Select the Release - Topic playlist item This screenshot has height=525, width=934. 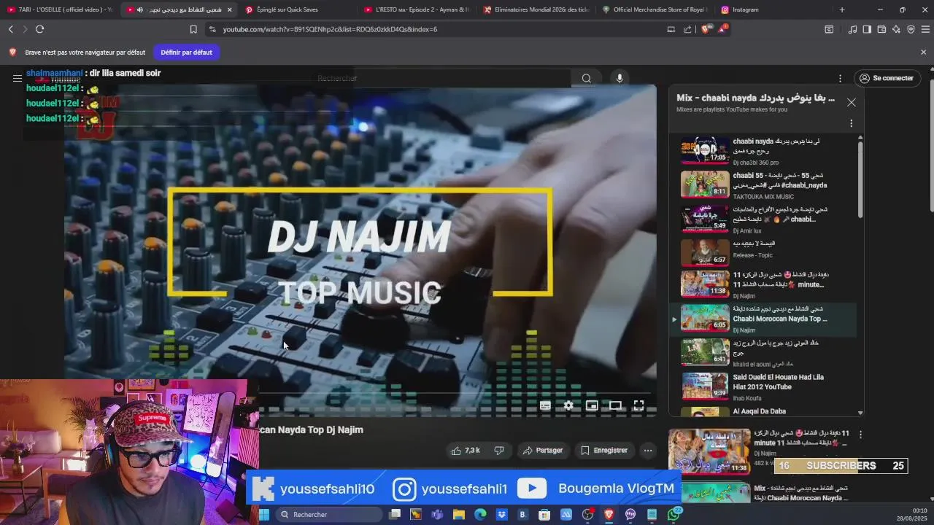pyautogui.click(x=763, y=252)
